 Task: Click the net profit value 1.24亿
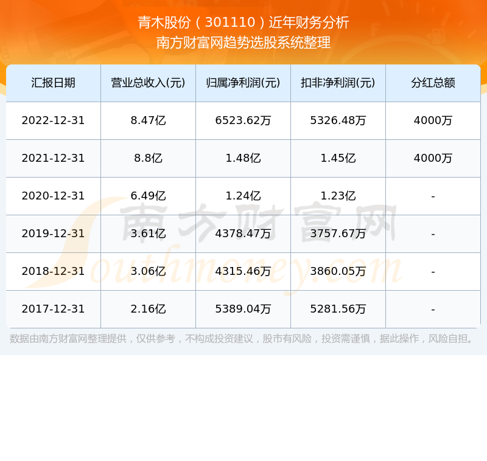[x=243, y=196]
